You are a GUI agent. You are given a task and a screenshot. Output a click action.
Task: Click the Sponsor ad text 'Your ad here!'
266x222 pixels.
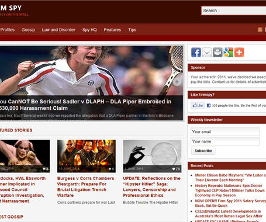coord(202,77)
